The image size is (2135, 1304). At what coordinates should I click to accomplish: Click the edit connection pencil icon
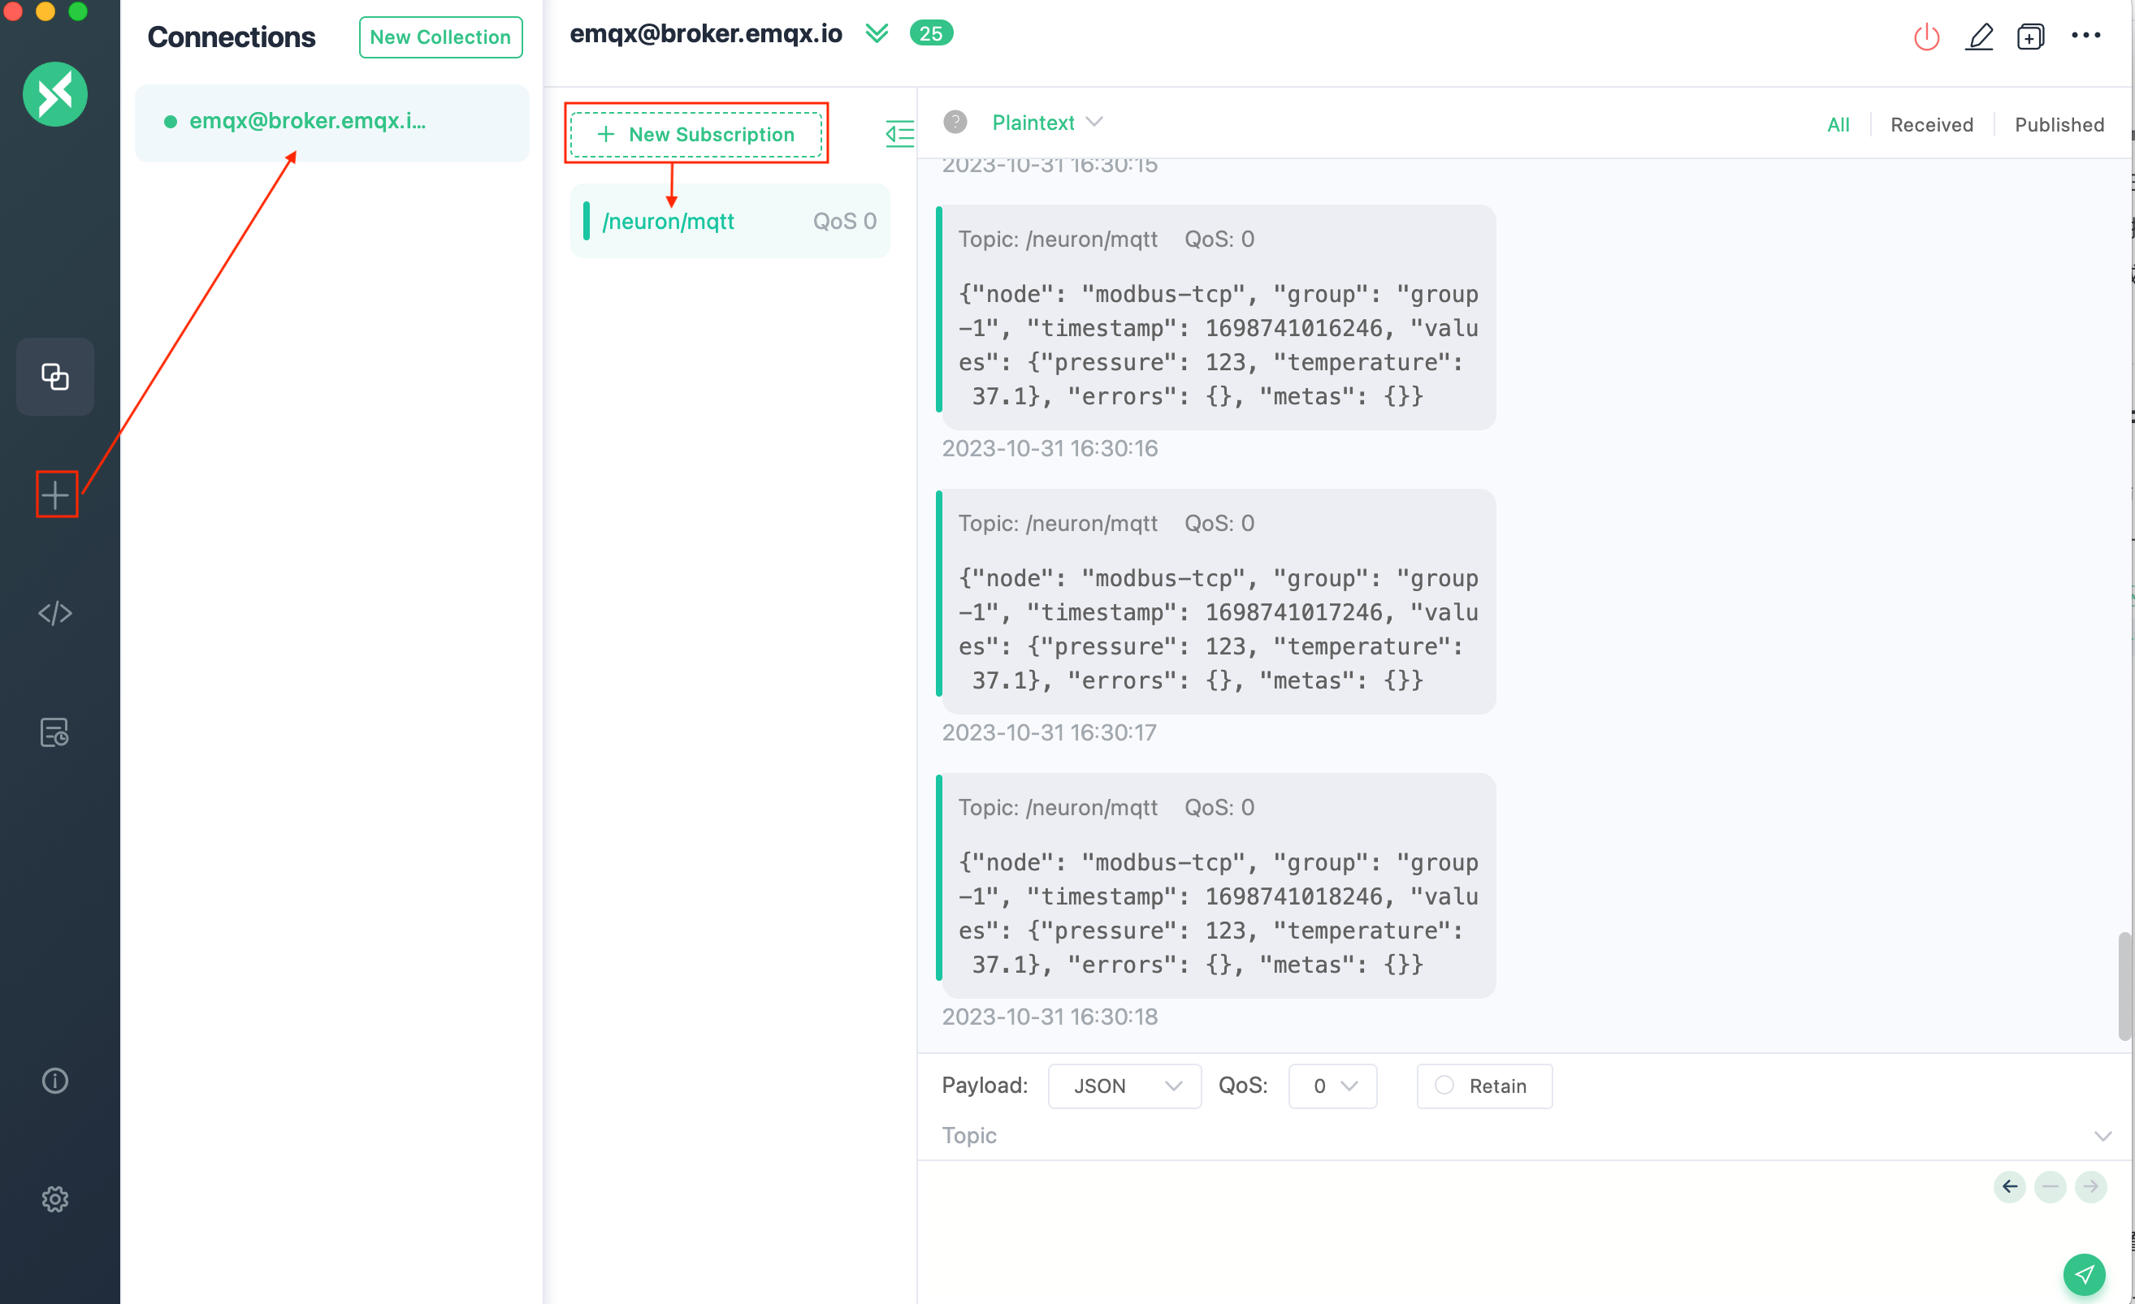click(1978, 37)
